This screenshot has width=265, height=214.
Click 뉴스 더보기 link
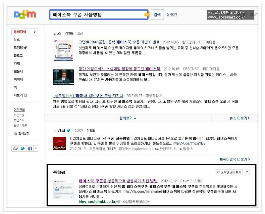239,118
